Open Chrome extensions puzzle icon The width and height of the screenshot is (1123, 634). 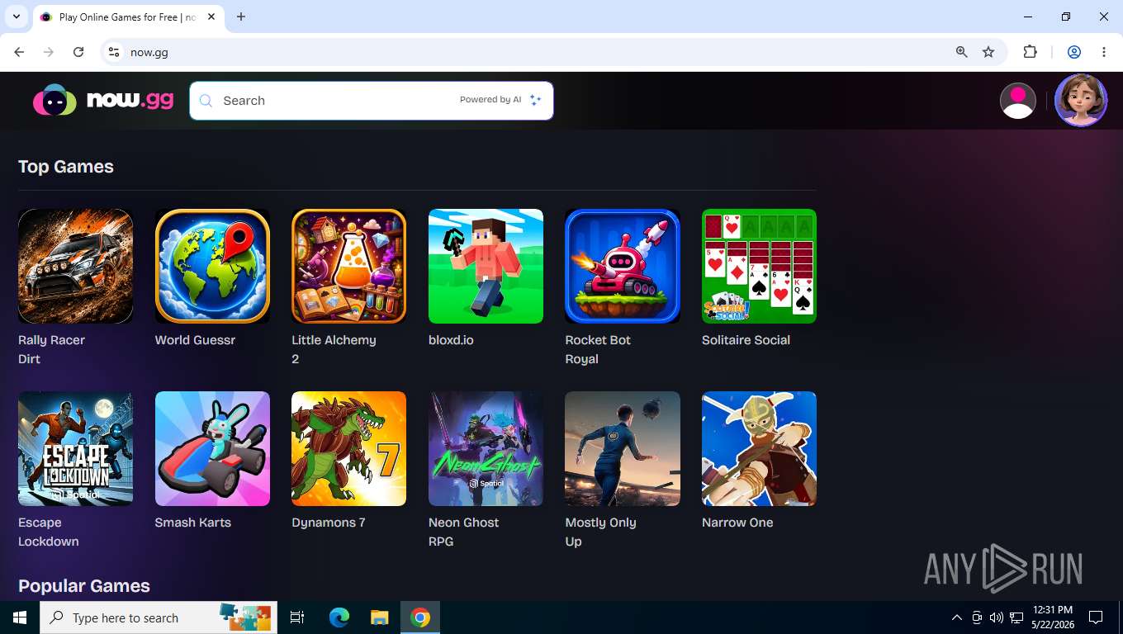(1030, 52)
